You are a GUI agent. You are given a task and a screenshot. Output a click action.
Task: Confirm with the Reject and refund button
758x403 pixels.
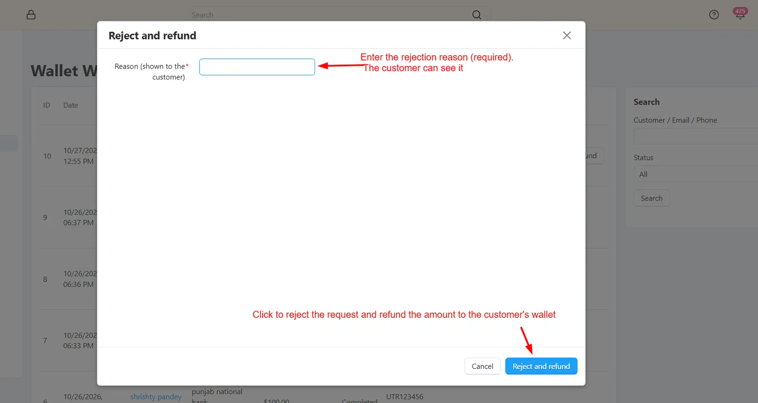click(541, 366)
